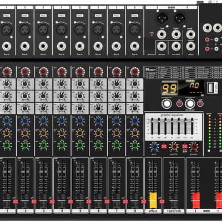This screenshot has width=222, height=222.
Task: Click the channel 8 XLR mic input
Action: (x=135, y=29)
